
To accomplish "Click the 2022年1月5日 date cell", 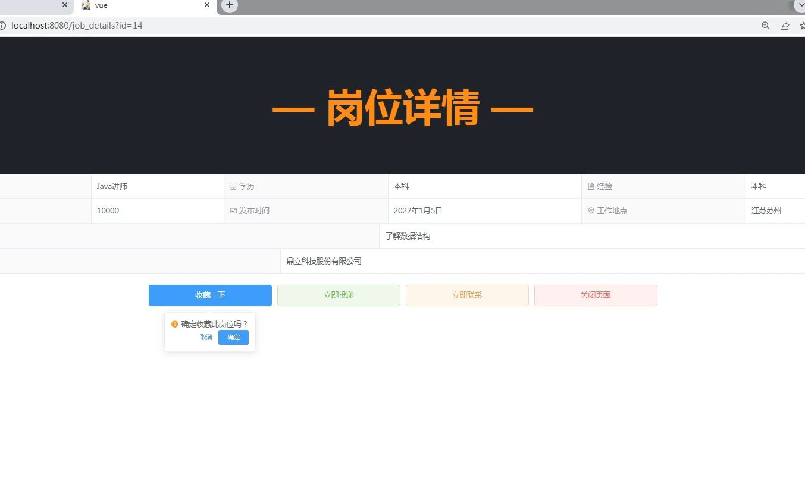I will point(484,210).
